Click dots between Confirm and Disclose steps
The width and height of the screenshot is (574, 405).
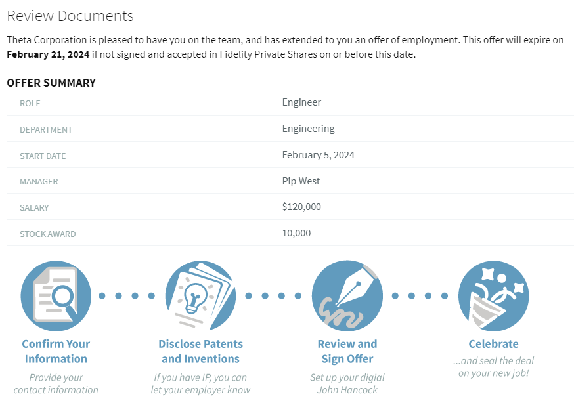click(x=127, y=295)
